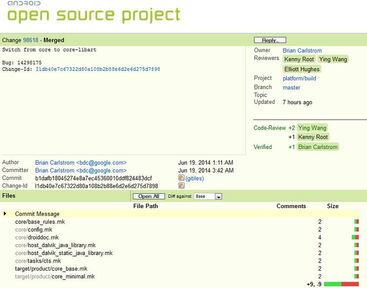
Task: Click Kenny Root's Code-Review +1 chip
Action: [313, 137]
